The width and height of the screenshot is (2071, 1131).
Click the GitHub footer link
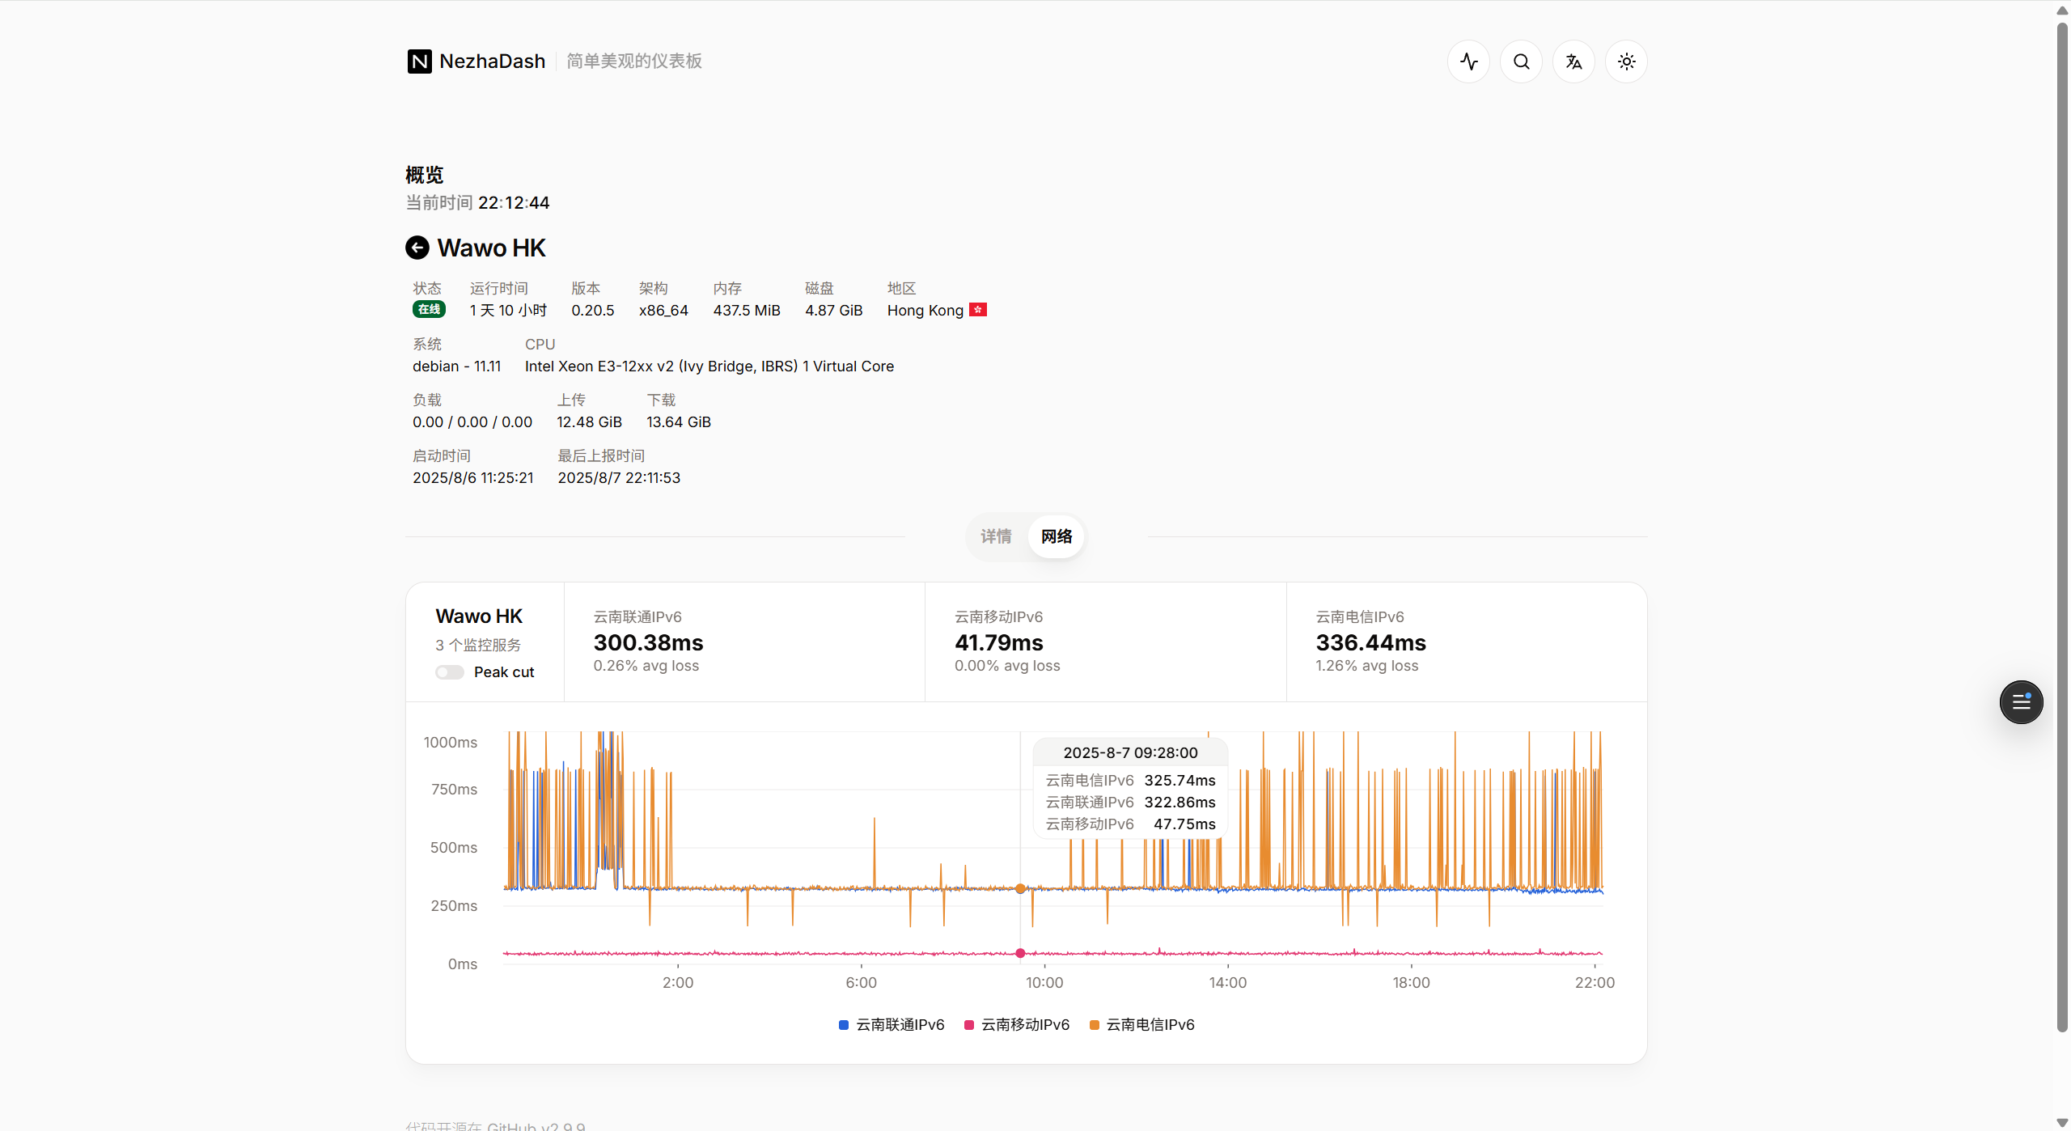[511, 1125]
